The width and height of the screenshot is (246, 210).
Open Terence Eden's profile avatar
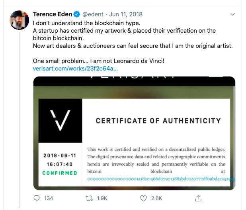coord(19,20)
